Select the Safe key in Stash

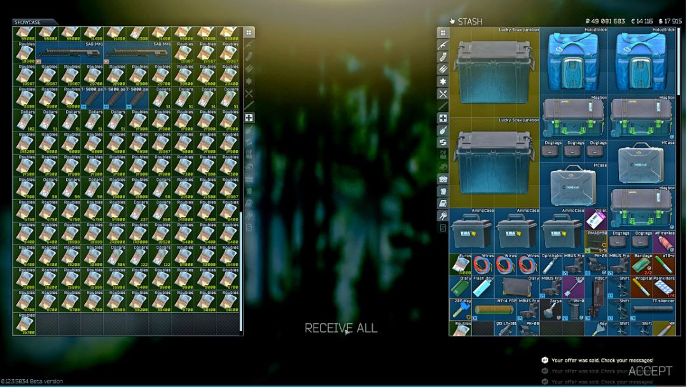pyautogui.click(x=574, y=288)
